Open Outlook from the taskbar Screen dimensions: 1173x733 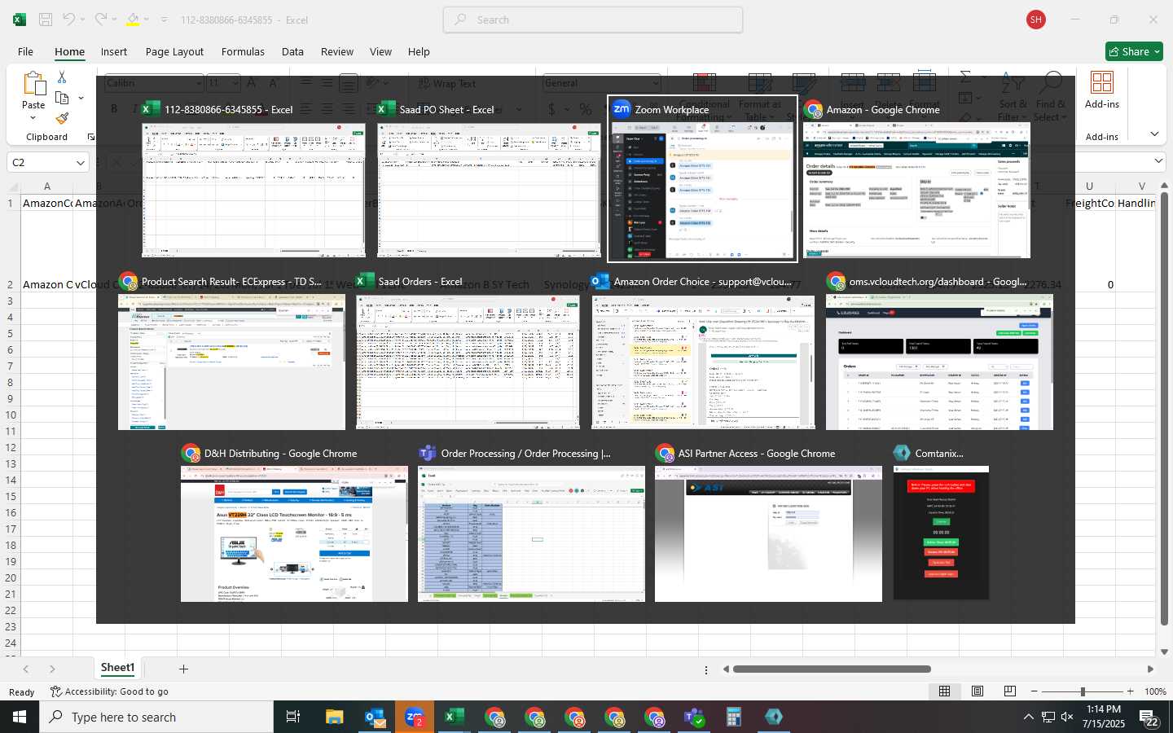click(375, 717)
